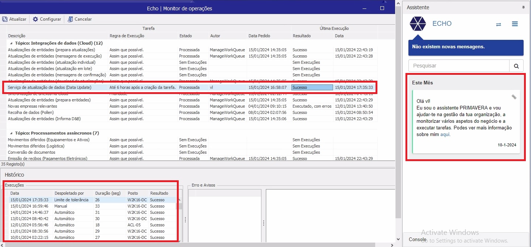Sort by the Descrição column header
The image size is (531, 247).
coord(17,36)
